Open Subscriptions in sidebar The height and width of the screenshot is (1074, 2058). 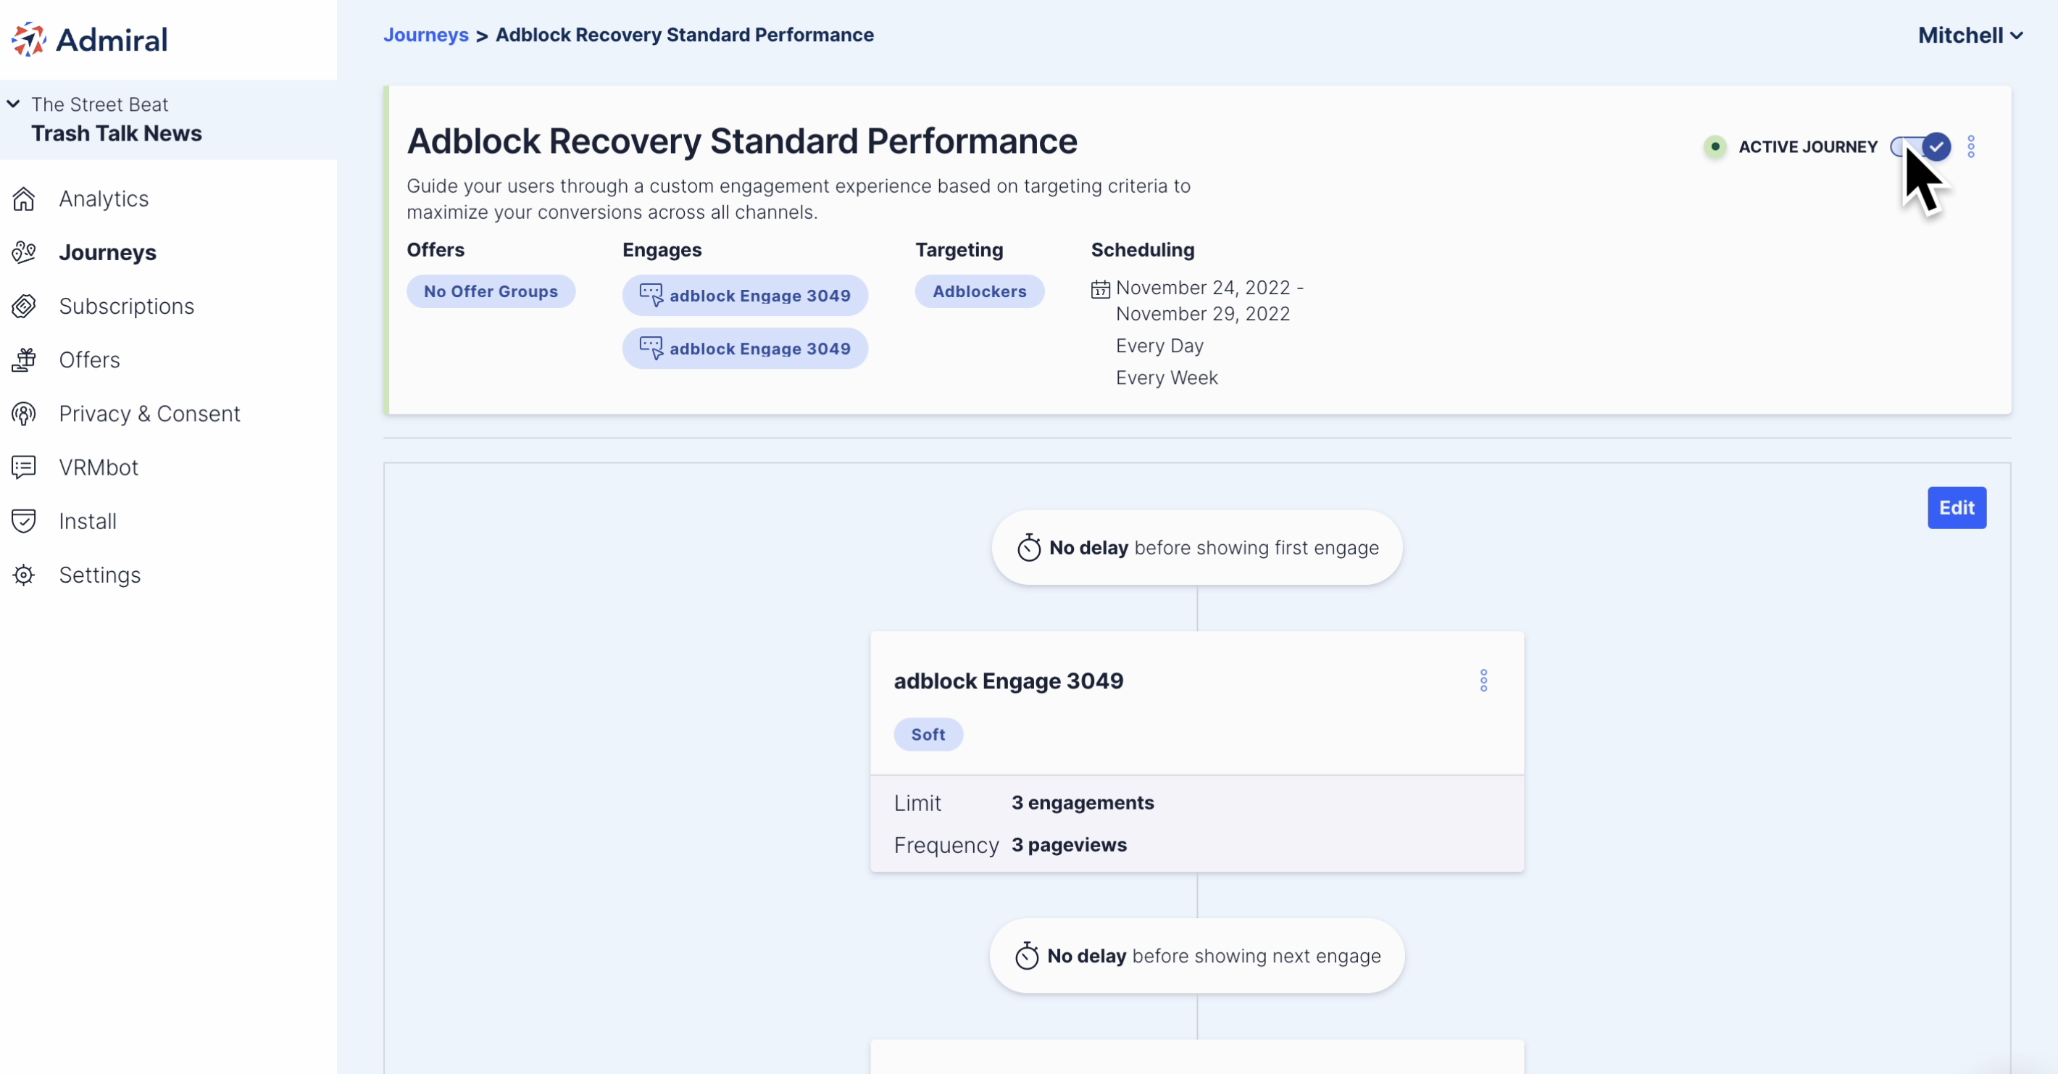pyautogui.click(x=126, y=306)
